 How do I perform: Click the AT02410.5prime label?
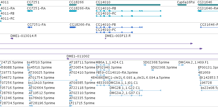[82, 73]
